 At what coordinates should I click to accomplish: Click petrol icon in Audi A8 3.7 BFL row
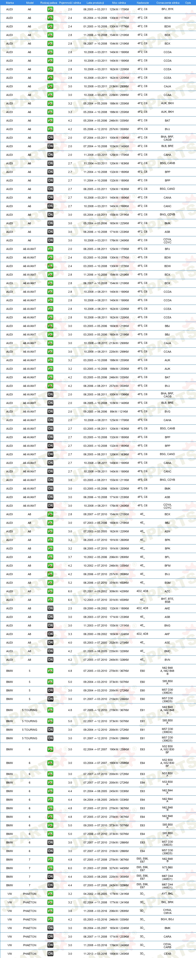click(50, 557)
